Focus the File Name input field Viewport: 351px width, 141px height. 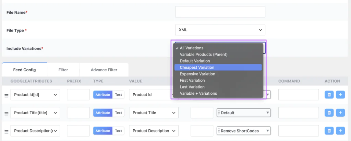[220, 12]
